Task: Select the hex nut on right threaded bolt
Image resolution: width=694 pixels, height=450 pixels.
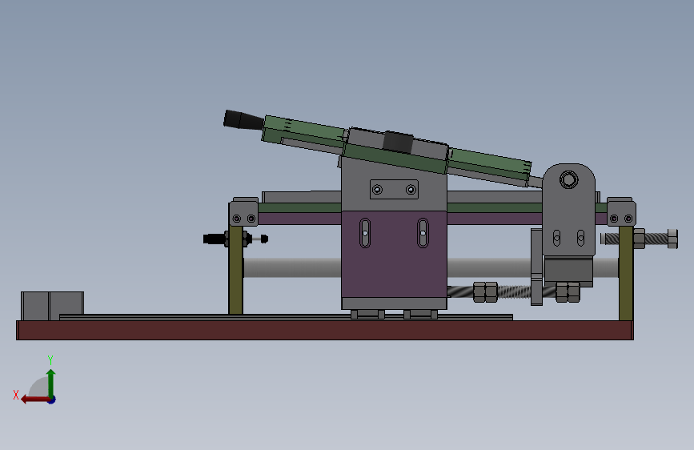Action: click(x=639, y=239)
